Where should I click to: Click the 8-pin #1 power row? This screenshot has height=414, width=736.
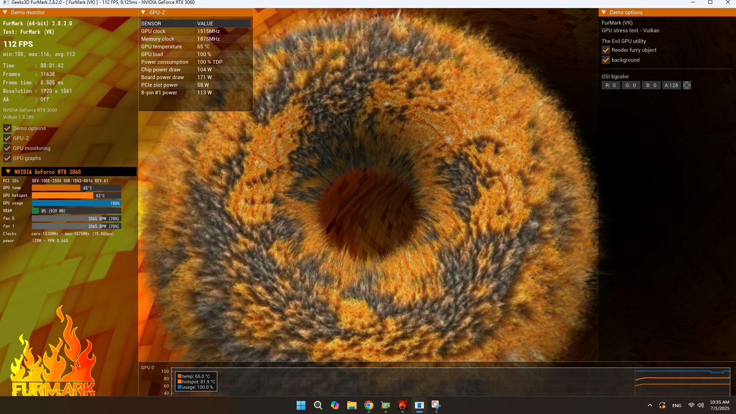coord(195,92)
